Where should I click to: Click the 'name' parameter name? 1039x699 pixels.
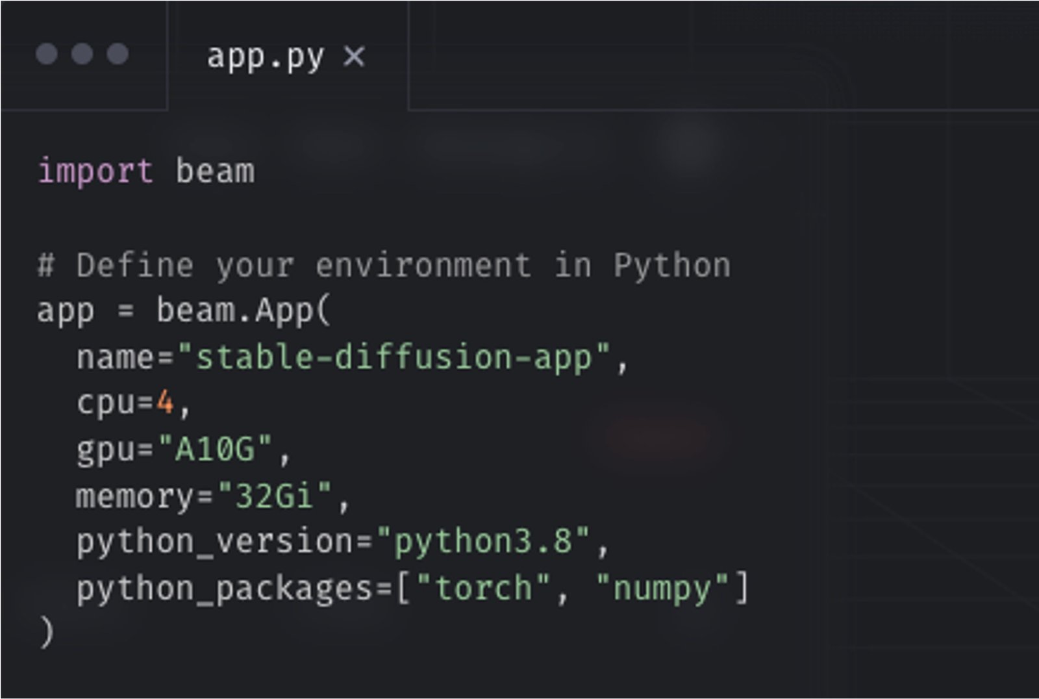click(x=116, y=357)
